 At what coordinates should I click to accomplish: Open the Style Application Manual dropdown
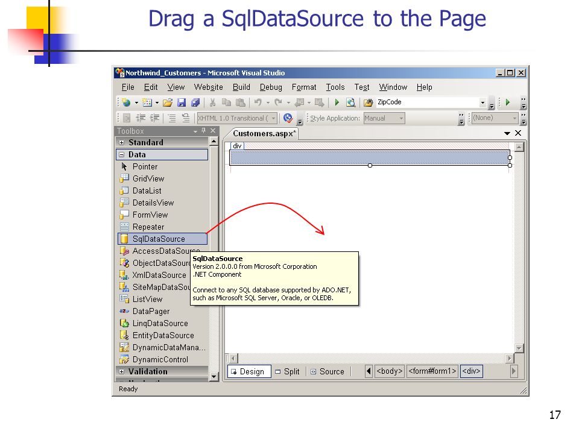pos(401,118)
